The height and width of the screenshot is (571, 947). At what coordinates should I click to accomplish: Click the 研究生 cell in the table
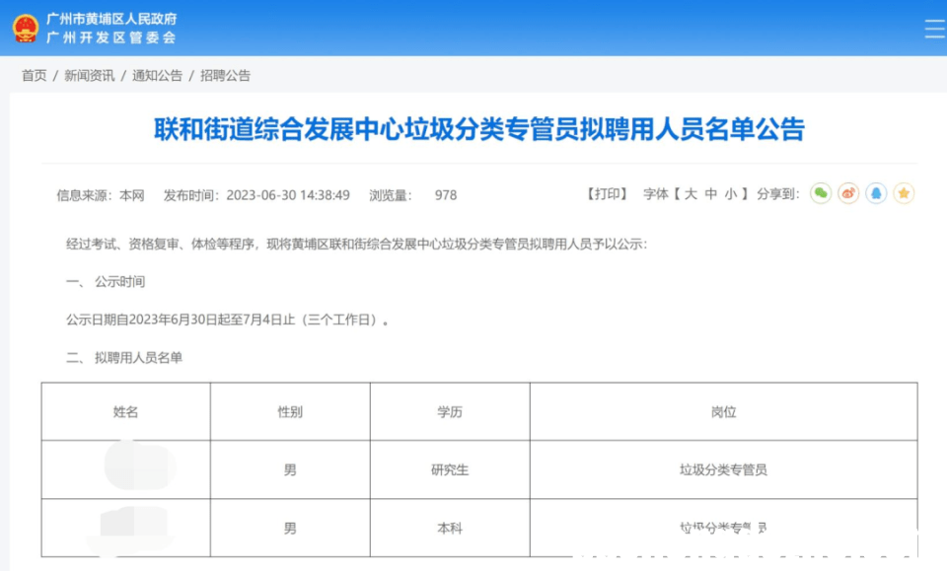click(x=450, y=470)
